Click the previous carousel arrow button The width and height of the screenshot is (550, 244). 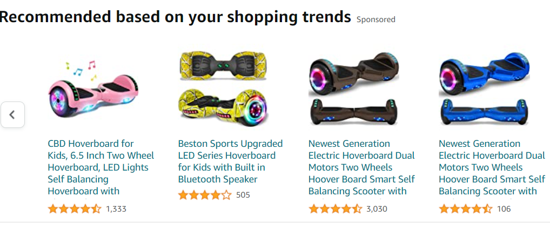coord(12,114)
